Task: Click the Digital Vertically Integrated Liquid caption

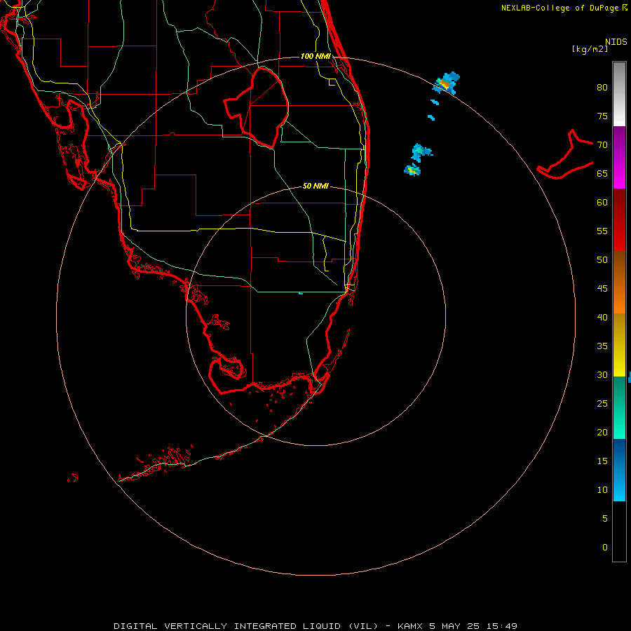Action: [315, 626]
